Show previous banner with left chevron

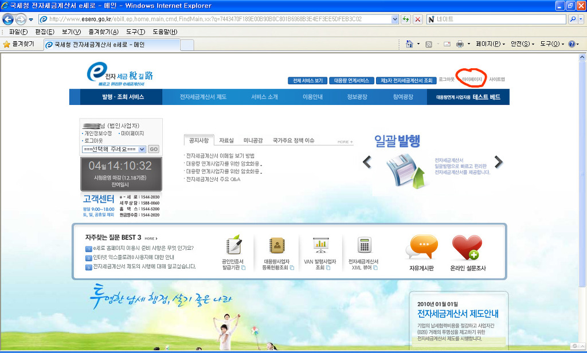[x=367, y=162]
